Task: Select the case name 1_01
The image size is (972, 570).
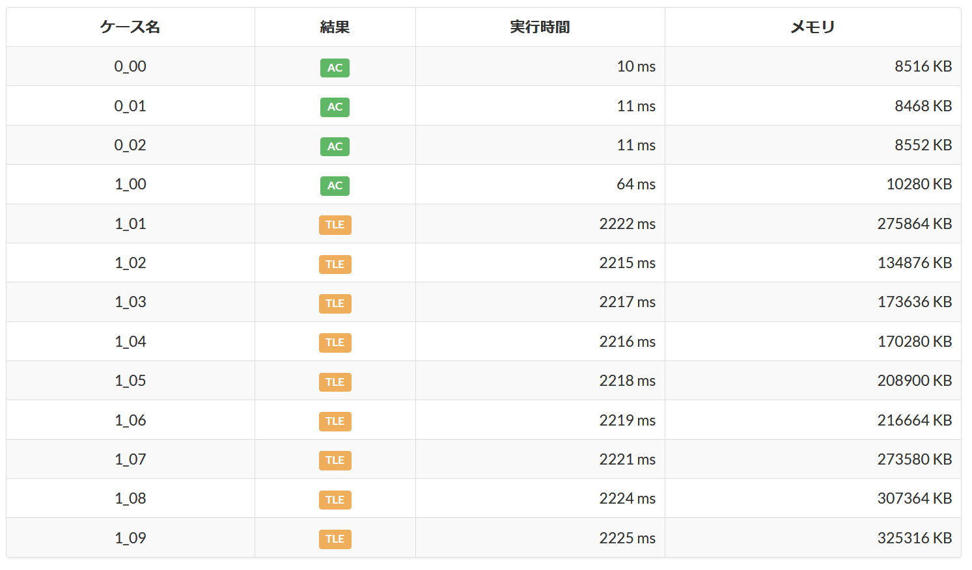Action: coord(130,224)
